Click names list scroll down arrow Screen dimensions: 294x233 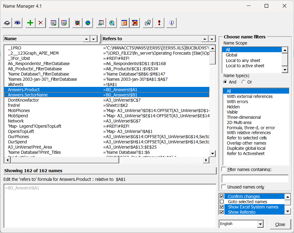coord(212,153)
